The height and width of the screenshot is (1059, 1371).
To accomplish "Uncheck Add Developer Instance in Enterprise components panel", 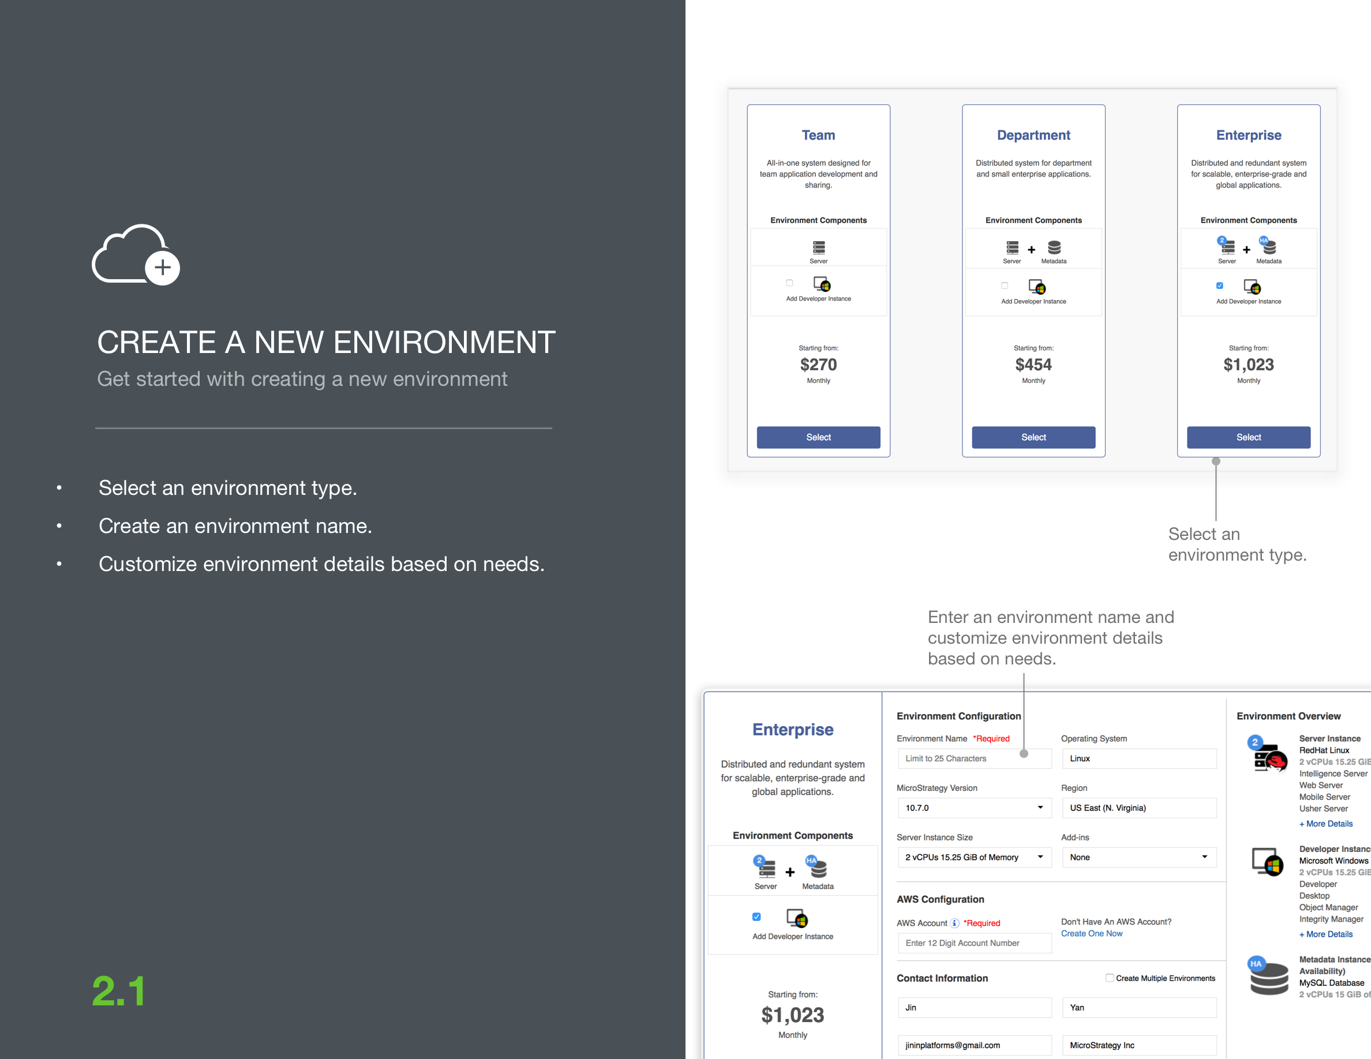I will (756, 917).
